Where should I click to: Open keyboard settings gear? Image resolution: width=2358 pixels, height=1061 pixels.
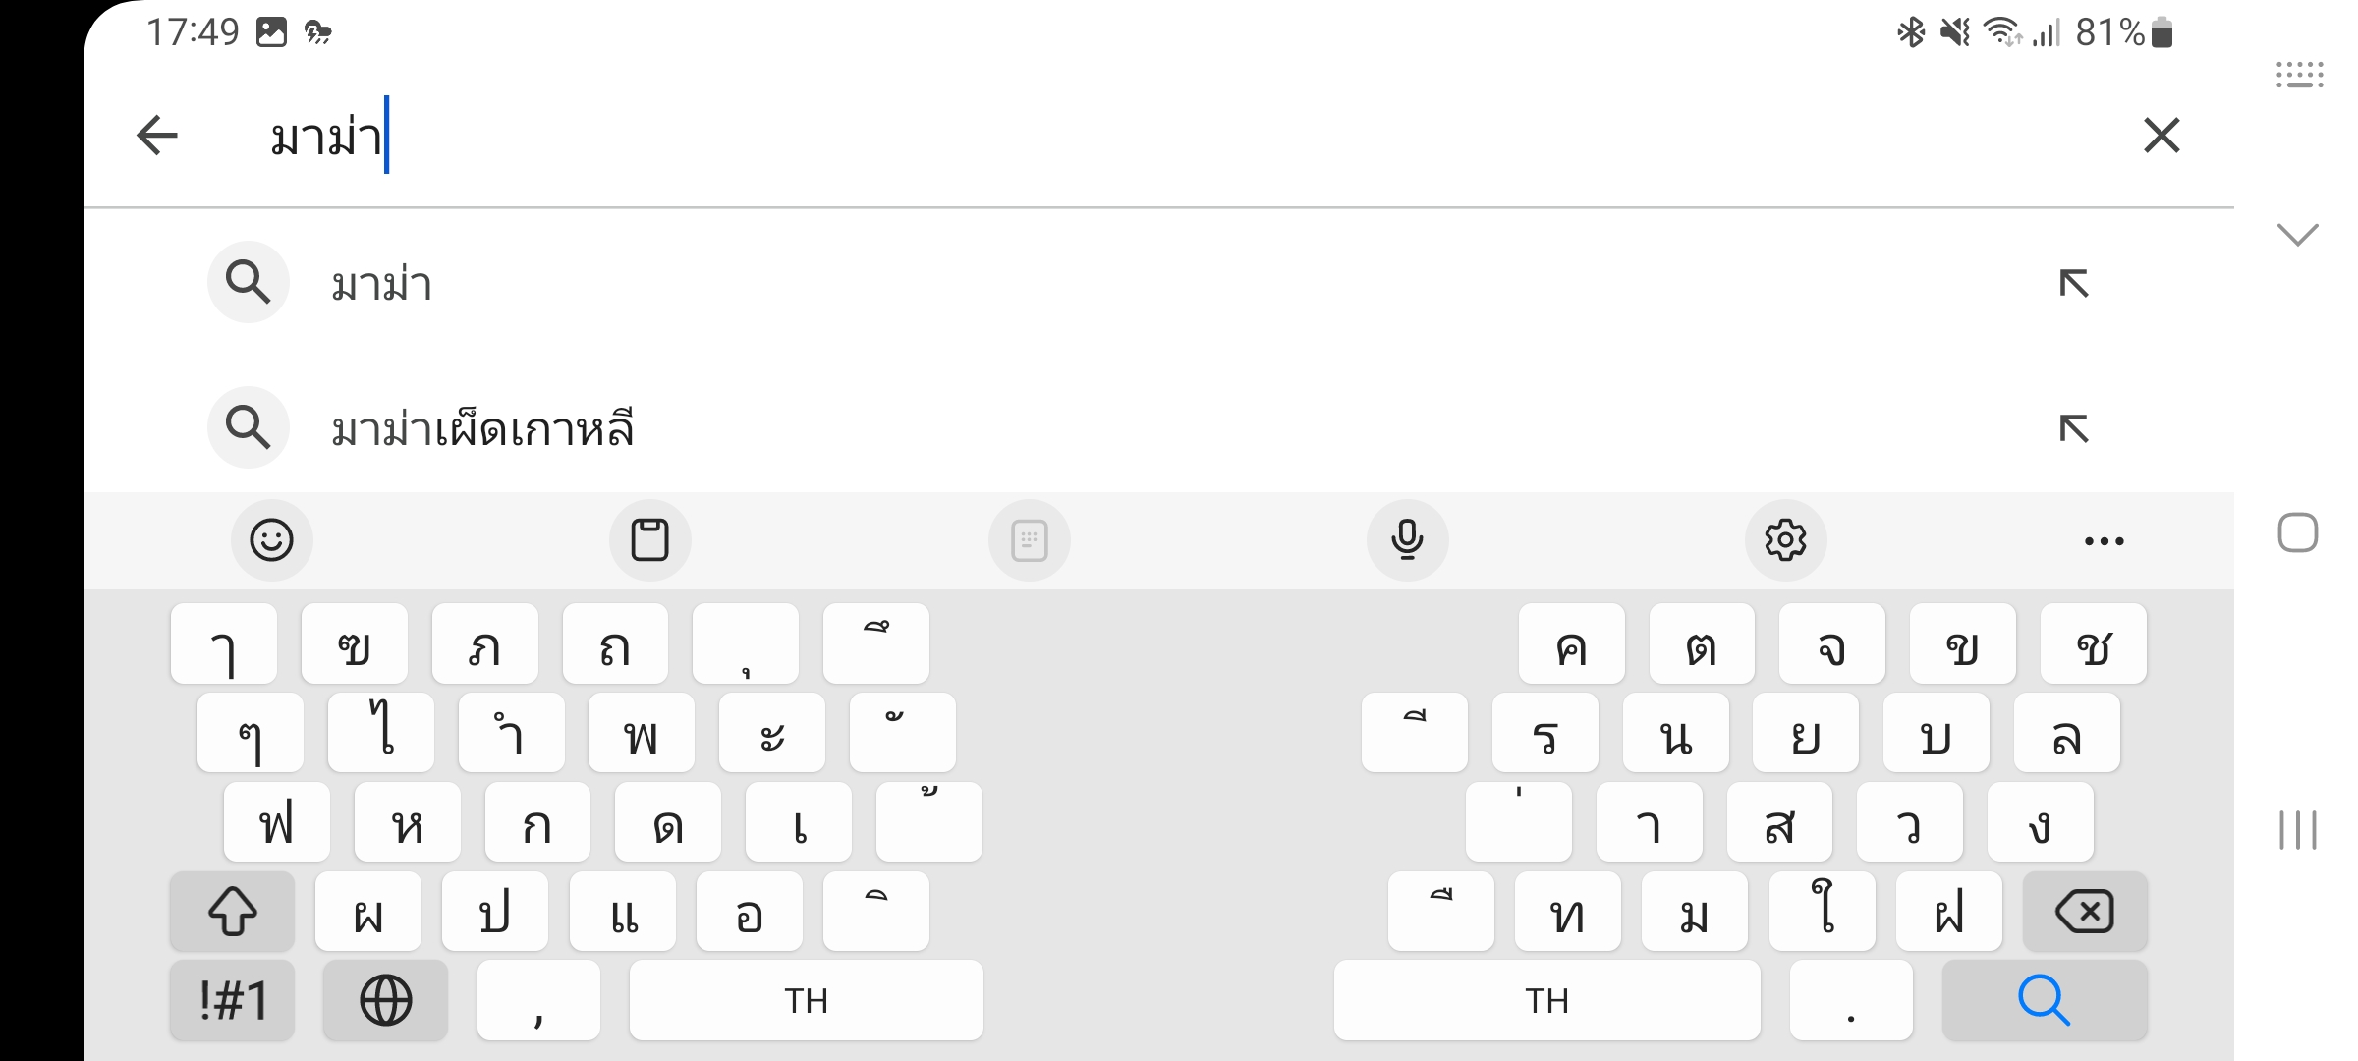click(x=1786, y=540)
